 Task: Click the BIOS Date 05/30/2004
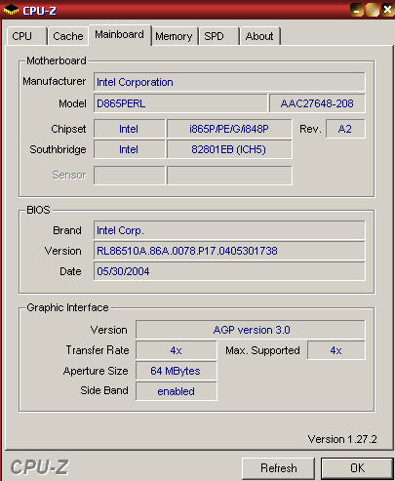[x=229, y=271]
